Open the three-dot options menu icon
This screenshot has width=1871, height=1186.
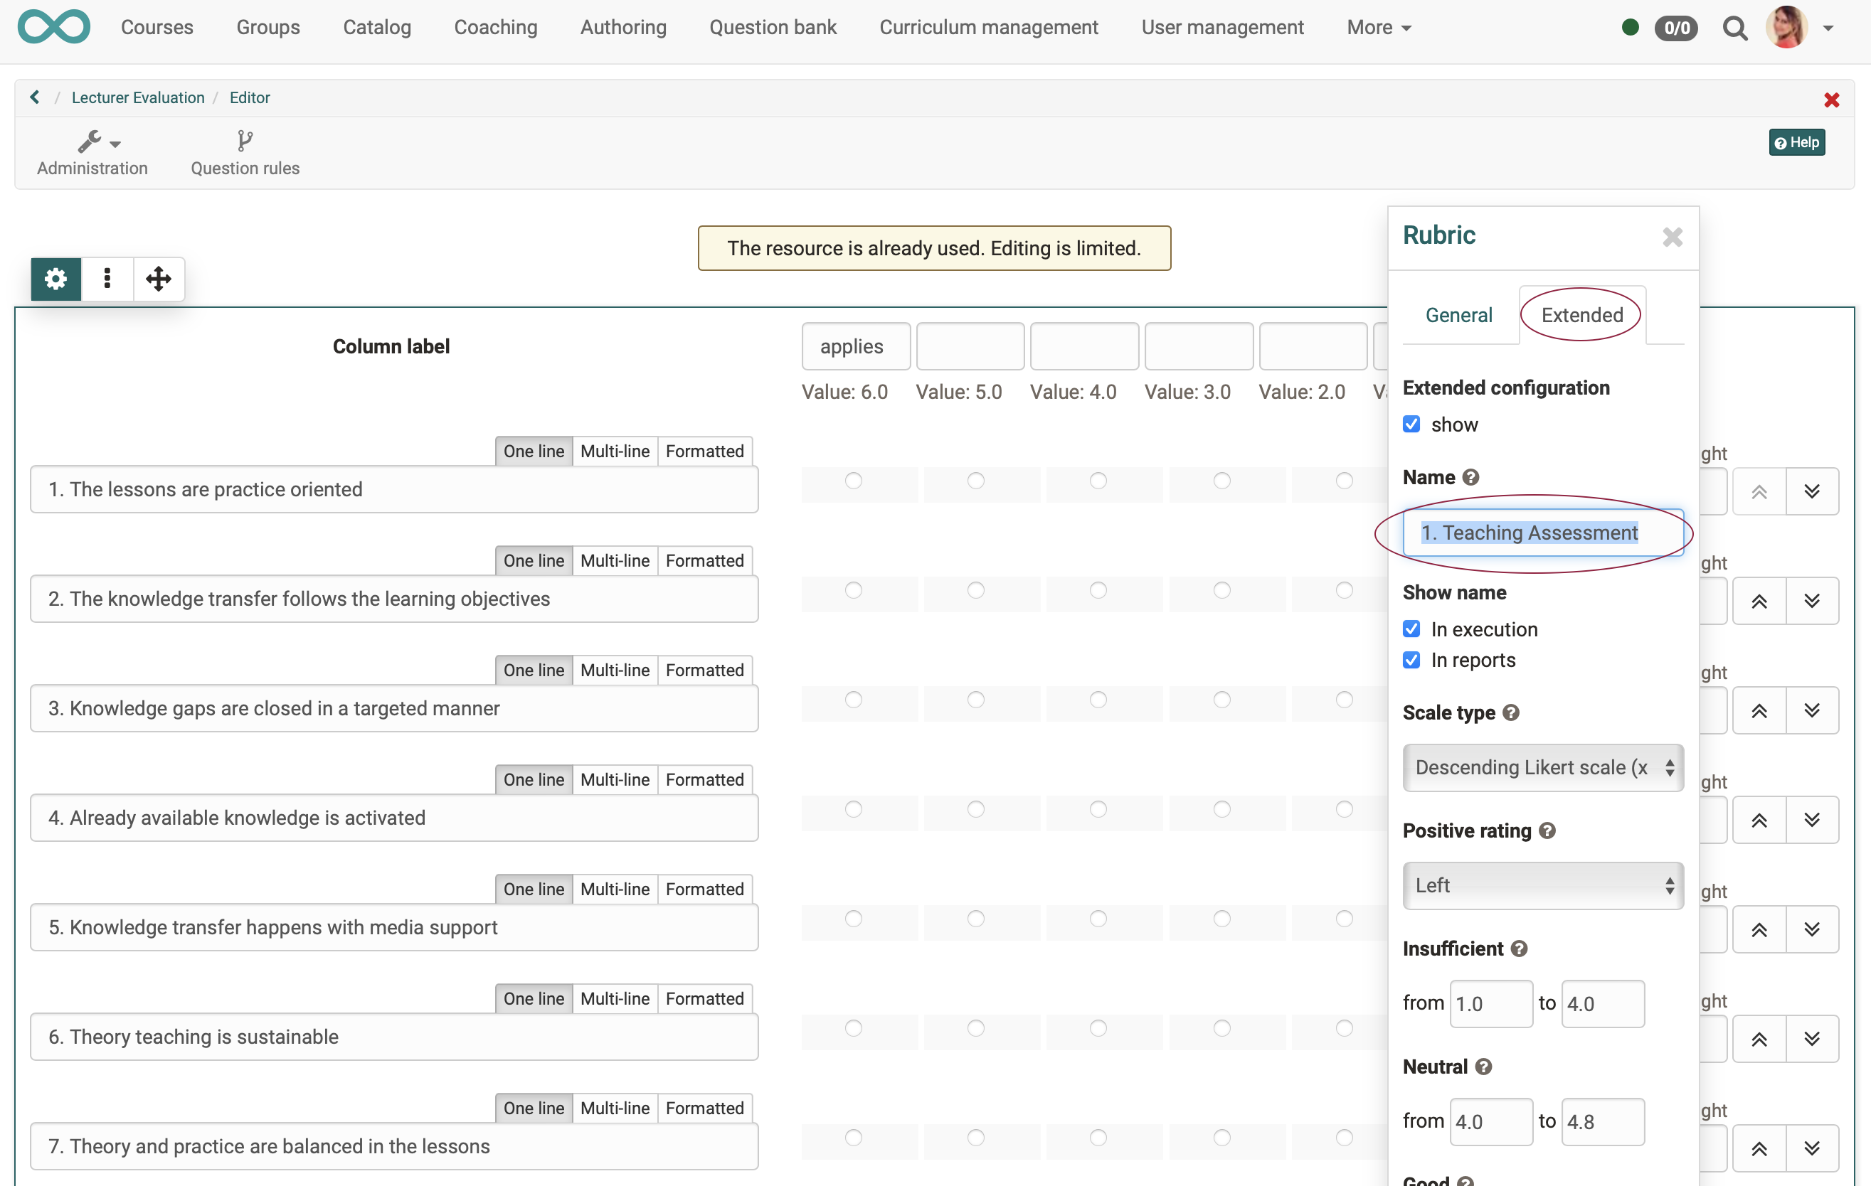pyautogui.click(x=107, y=279)
